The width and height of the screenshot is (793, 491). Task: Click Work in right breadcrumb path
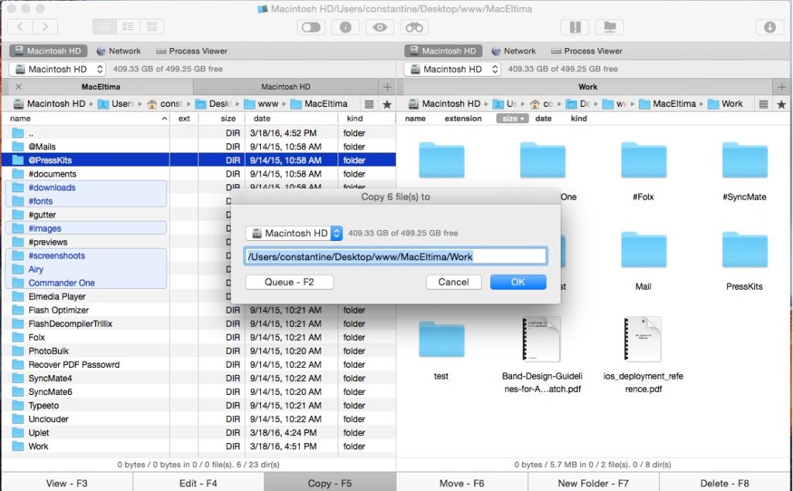click(726, 104)
